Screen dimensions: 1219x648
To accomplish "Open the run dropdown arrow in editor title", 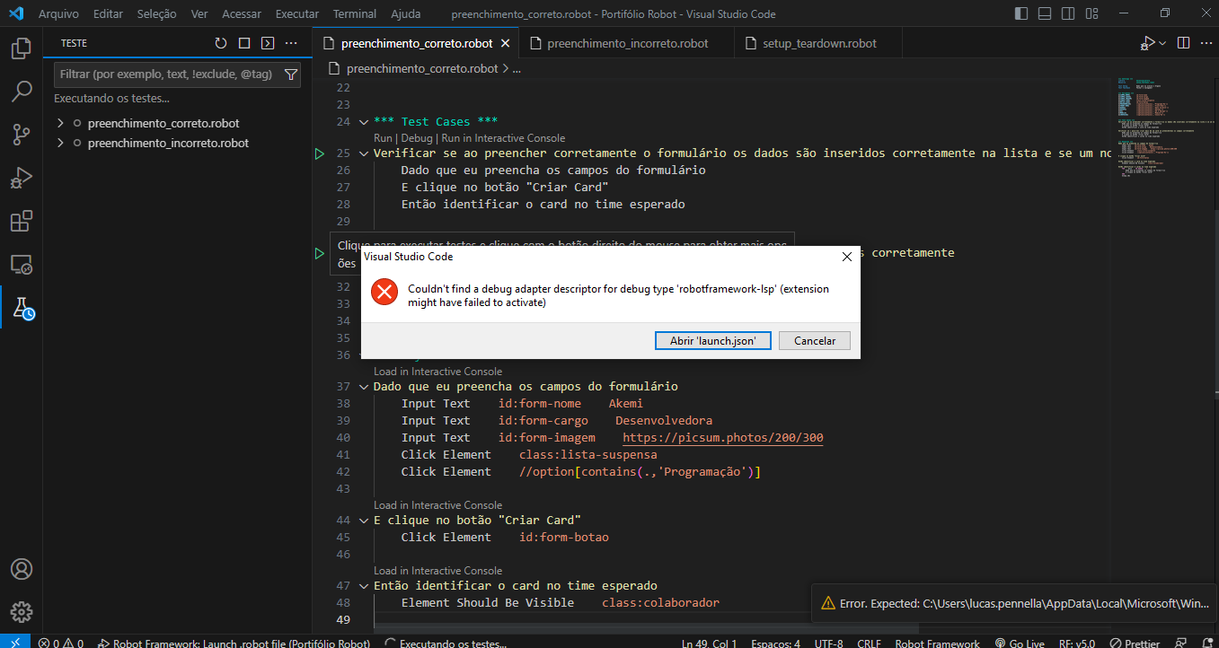I will click(1162, 43).
